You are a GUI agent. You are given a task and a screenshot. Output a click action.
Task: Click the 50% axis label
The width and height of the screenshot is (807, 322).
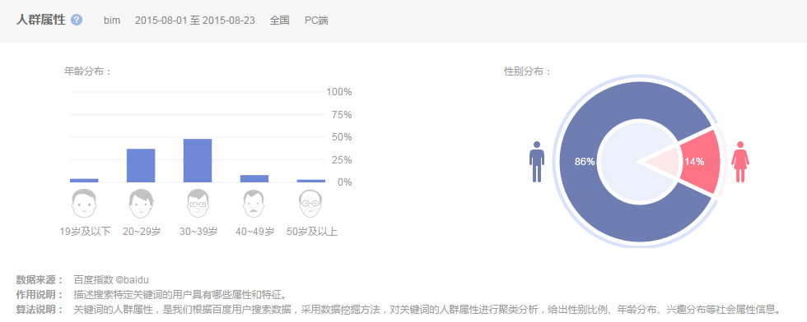click(342, 137)
